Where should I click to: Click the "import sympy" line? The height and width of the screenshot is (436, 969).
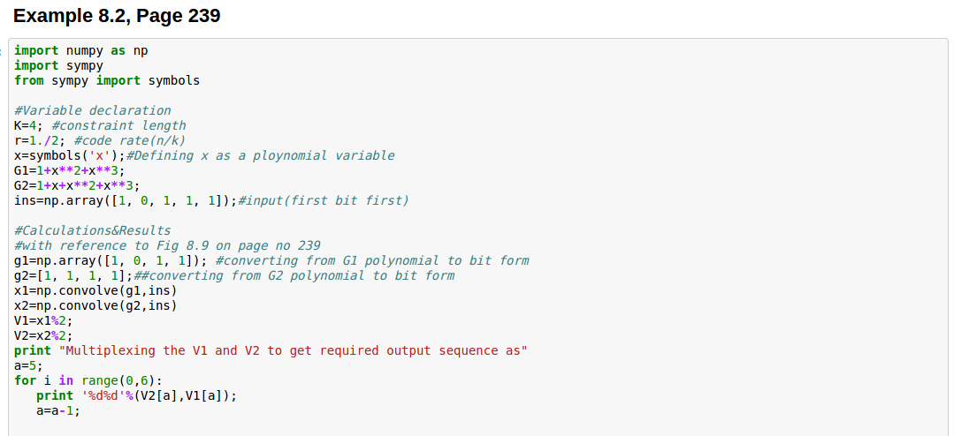click(x=58, y=66)
